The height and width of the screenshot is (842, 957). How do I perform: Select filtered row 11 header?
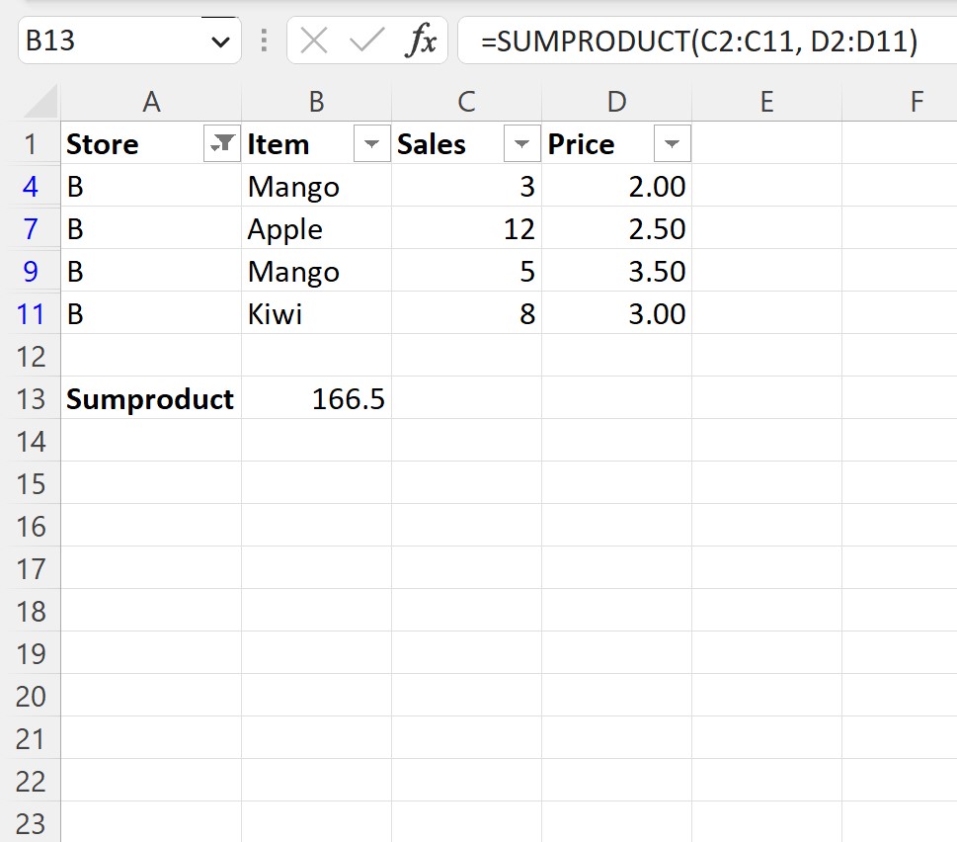tap(31, 314)
